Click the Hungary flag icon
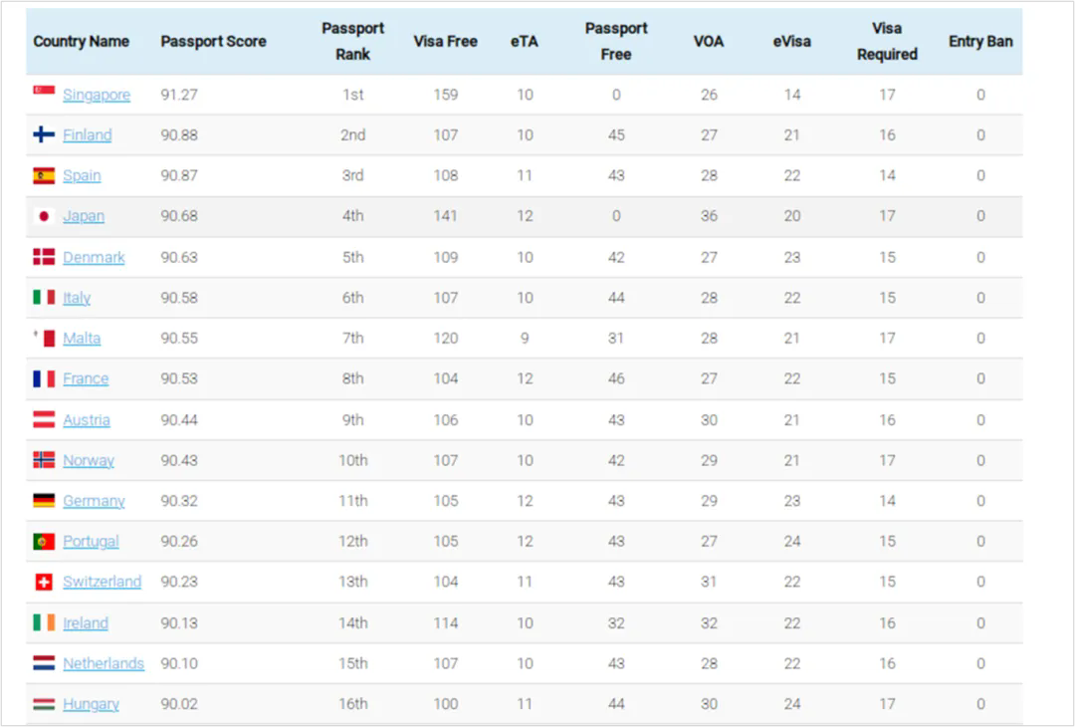Viewport: 1075px width, 727px height. pyautogui.click(x=44, y=704)
